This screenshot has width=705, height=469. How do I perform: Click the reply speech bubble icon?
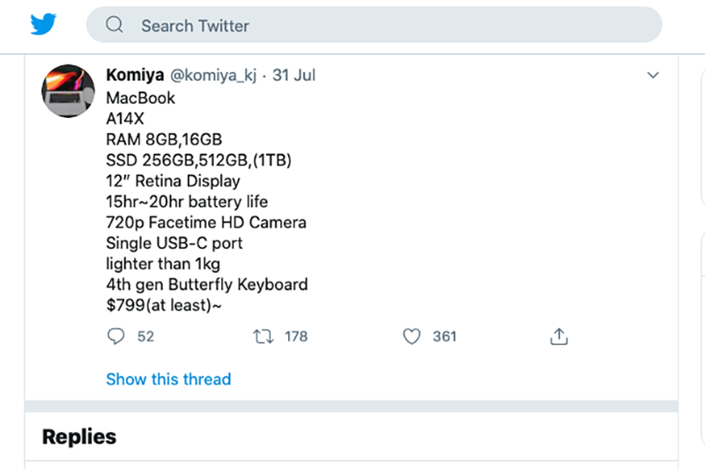(116, 336)
